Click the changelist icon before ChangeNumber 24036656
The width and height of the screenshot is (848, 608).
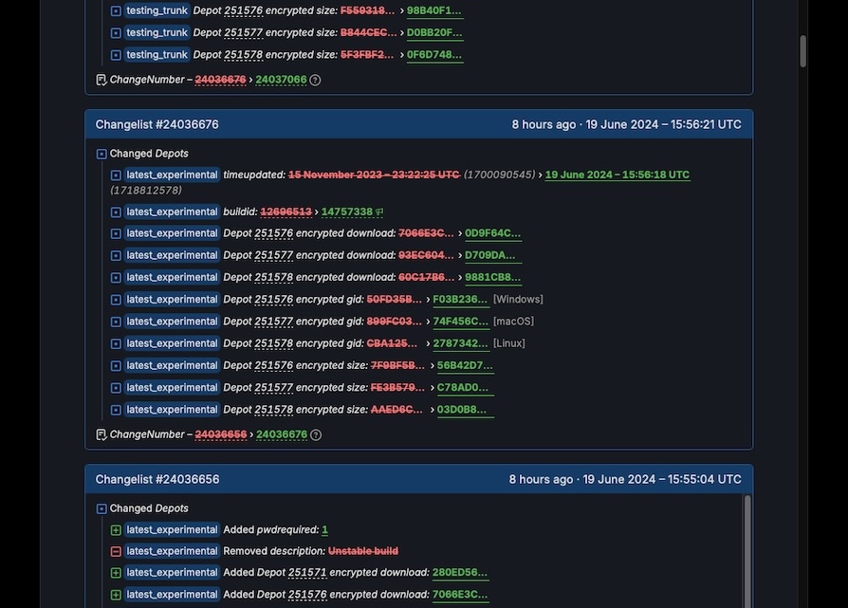click(101, 434)
